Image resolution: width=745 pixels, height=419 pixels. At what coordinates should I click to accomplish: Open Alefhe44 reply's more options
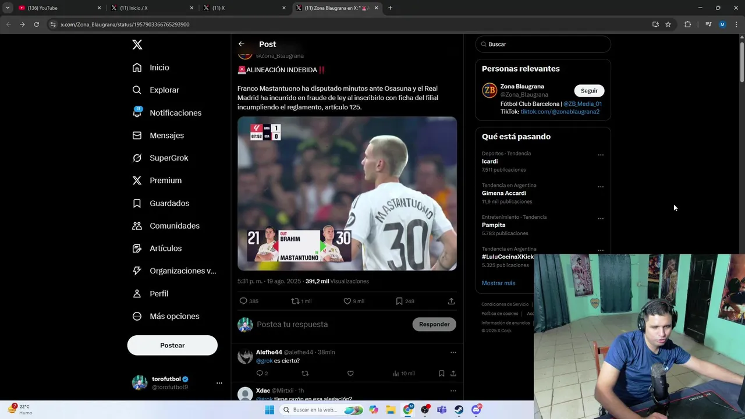pos(453,352)
